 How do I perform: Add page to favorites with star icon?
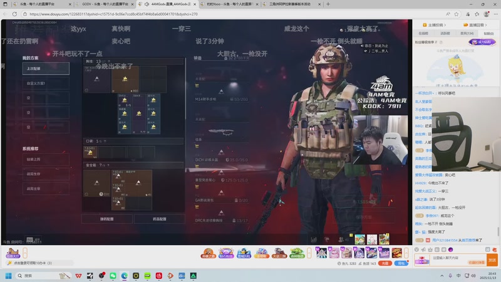click(457, 14)
